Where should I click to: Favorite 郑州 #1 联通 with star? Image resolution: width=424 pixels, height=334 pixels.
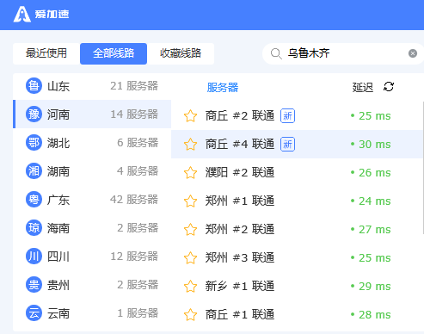[x=190, y=201]
